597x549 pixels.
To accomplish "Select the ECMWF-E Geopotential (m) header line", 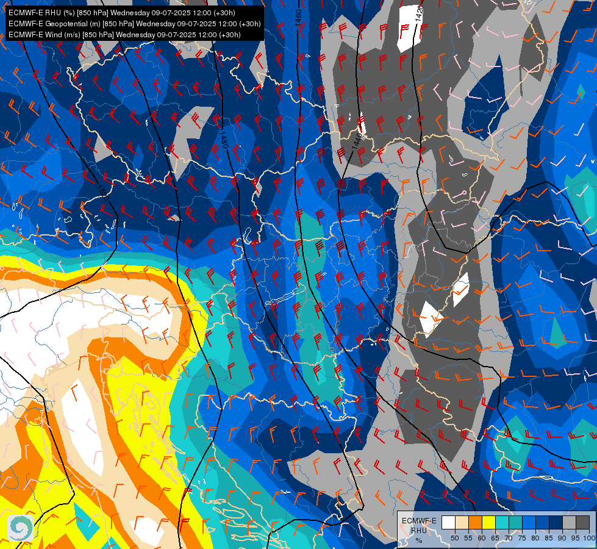I will click(x=134, y=24).
